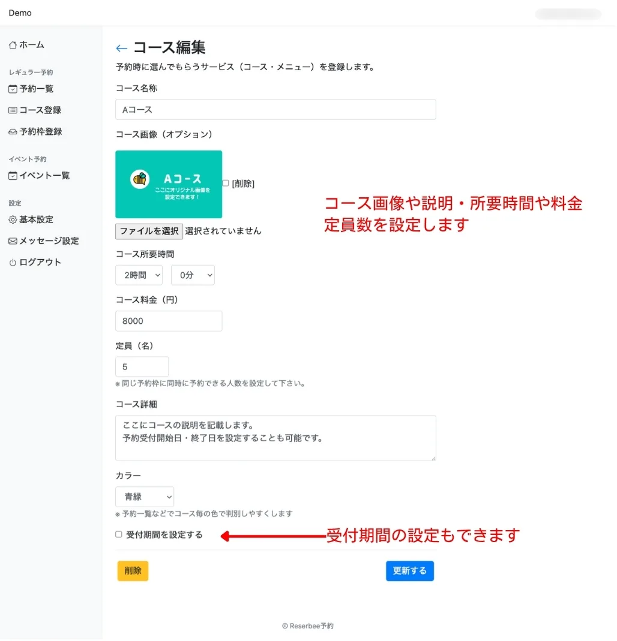Open the hours dropdown showing 2時間
This screenshot has width=617, height=641.
pos(139,275)
